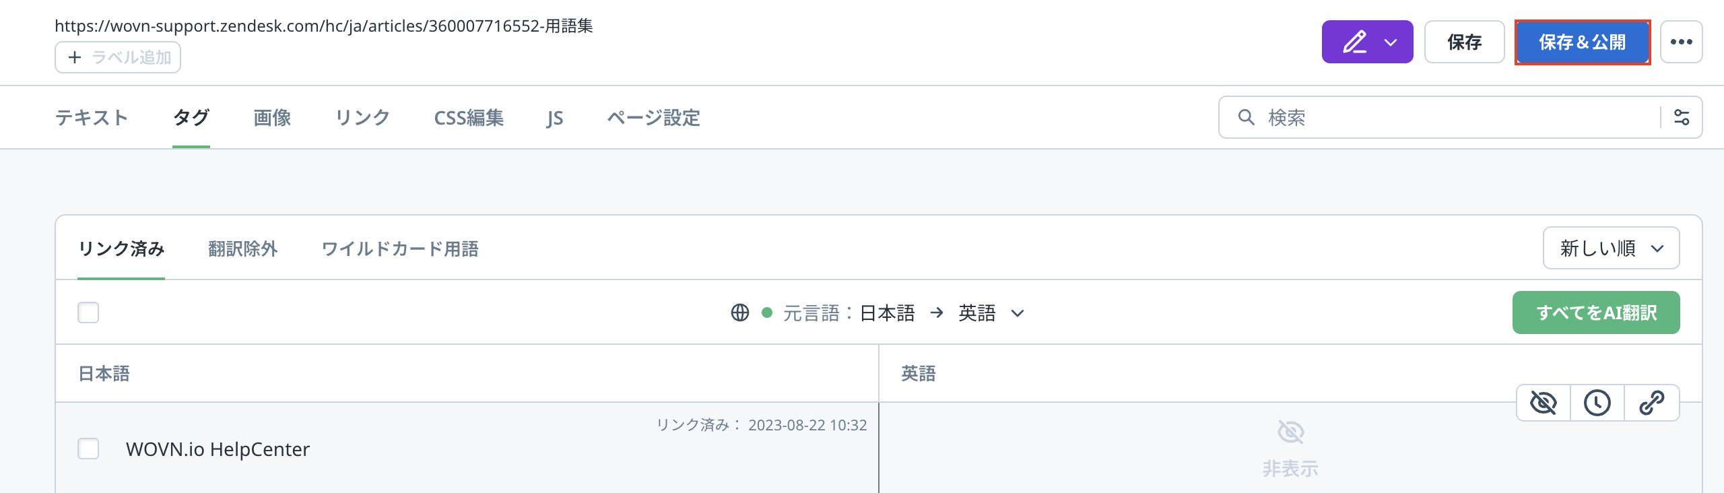
Task: Open search filter settings icon
Action: point(1681,118)
